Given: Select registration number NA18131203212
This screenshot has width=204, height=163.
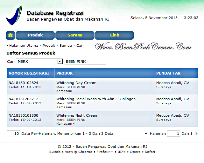Looking at the screenshot, I should [23, 99].
